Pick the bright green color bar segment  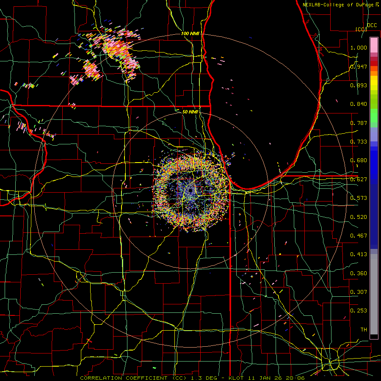click(374, 116)
